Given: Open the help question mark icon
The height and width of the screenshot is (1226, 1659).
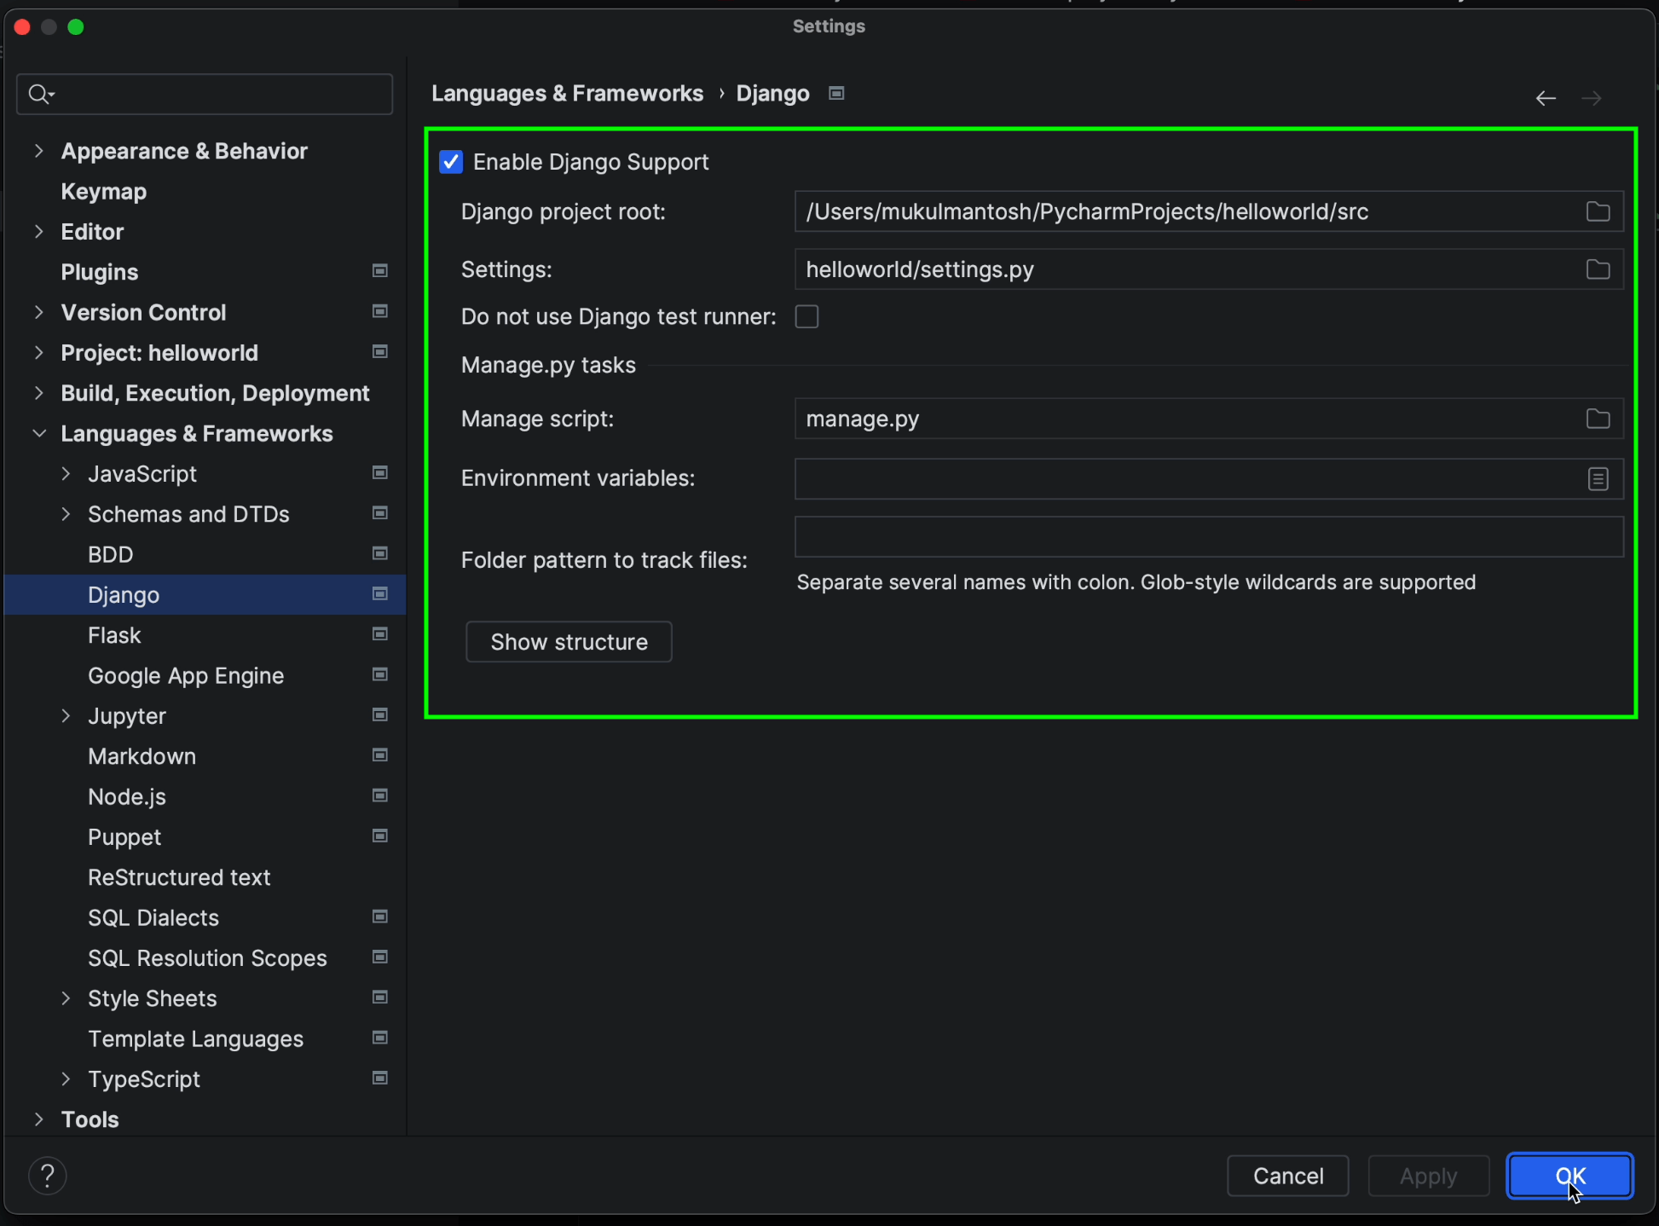Looking at the screenshot, I should 48,1175.
